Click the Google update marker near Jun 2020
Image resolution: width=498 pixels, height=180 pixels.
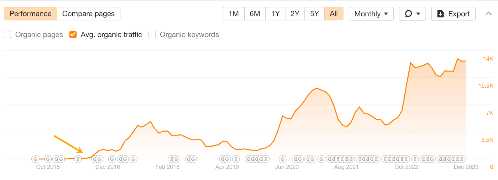tap(282, 159)
